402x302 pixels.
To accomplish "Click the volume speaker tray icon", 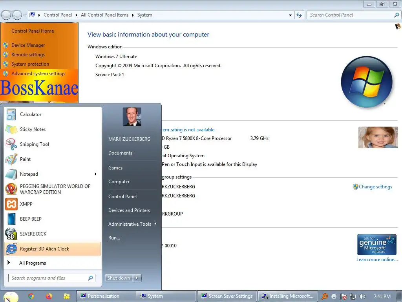I will click(x=362, y=296).
